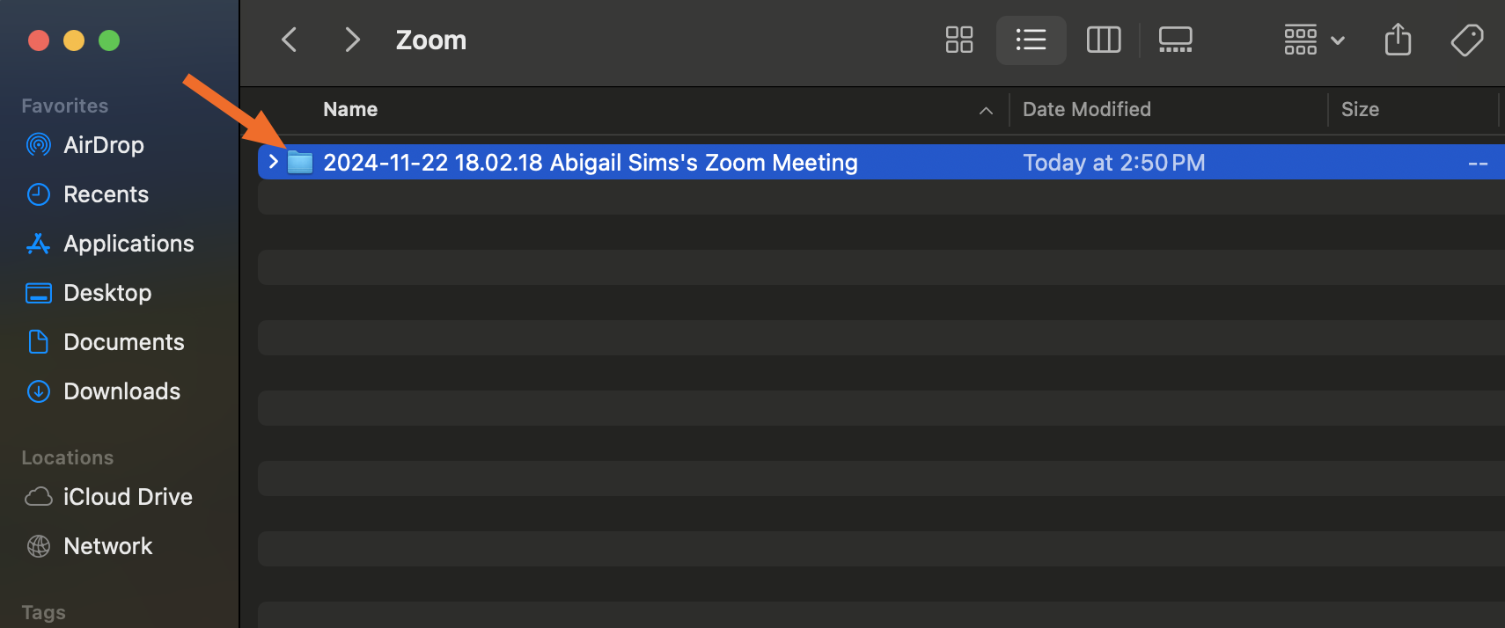Viewport: 1505px width, 628px height.
Task: Expand the Abigail Sims's Zoom Meeting folder
Action: (273, 162)
